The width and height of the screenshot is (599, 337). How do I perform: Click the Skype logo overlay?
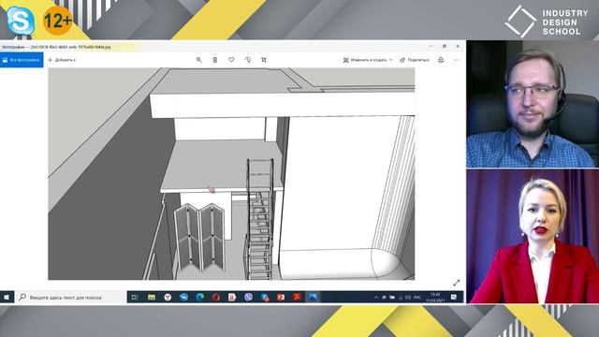pyautogui.click(x=20, y=21)
